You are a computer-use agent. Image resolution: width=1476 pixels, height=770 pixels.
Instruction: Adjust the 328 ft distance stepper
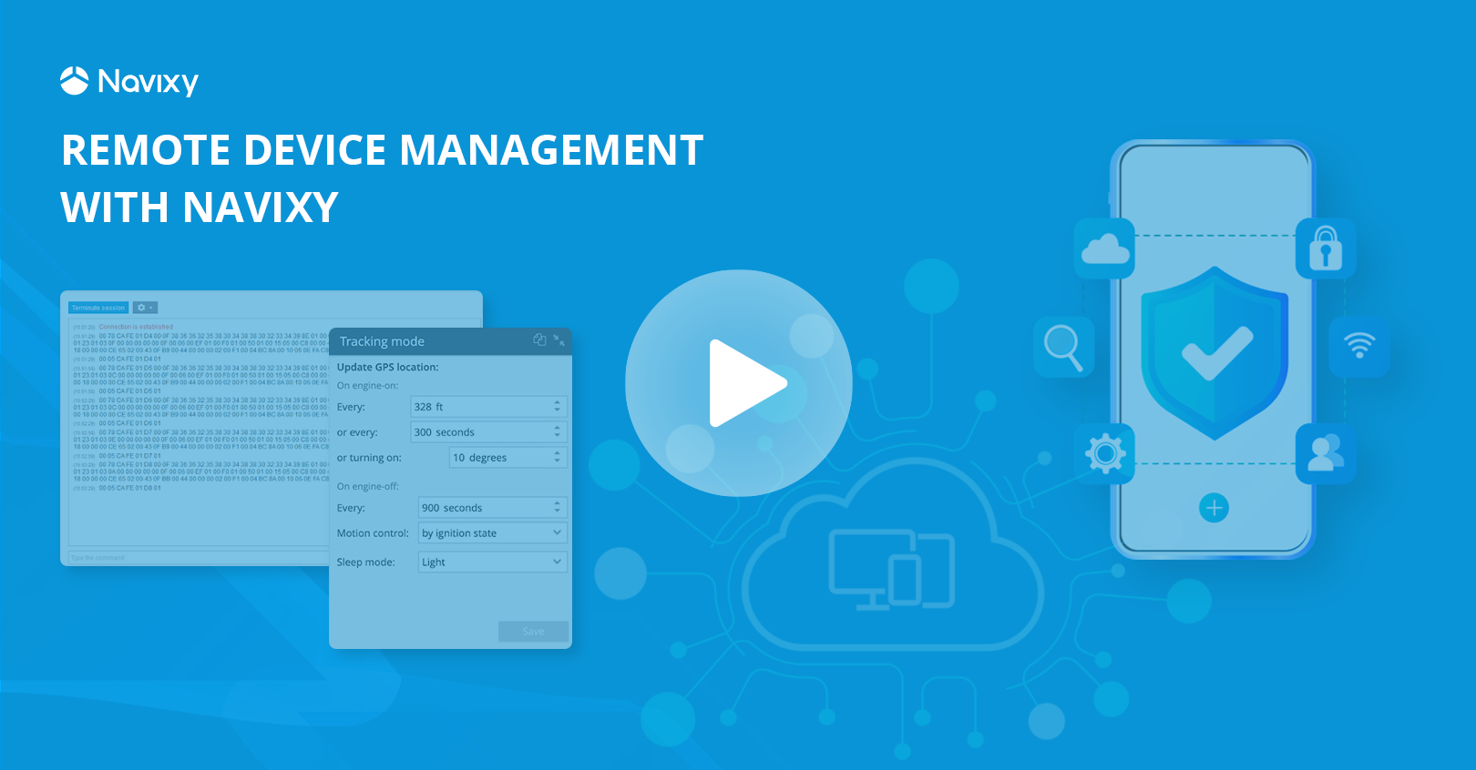558,407
